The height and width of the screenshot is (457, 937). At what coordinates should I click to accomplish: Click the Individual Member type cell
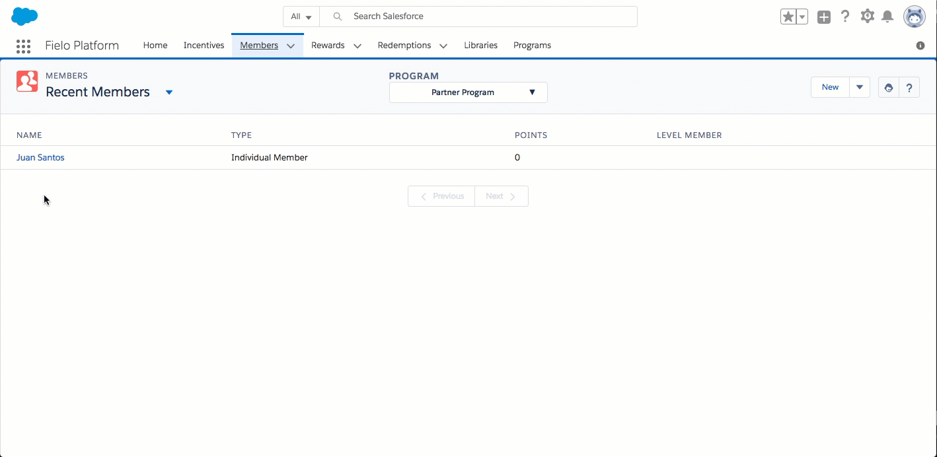[x=270, y=157]
